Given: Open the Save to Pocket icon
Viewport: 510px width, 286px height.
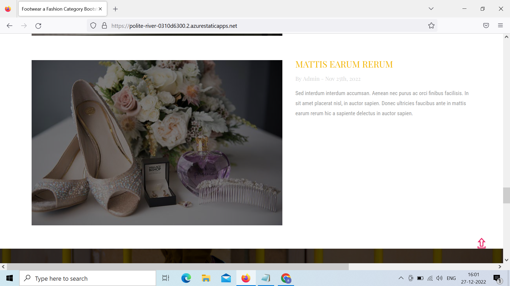Looking at the screenshot, I should (486, 26).
